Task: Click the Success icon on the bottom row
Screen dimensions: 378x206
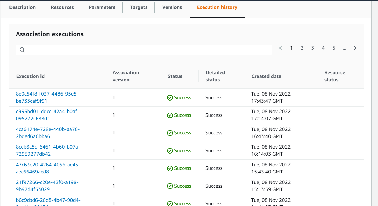Action: click(170, 203)
